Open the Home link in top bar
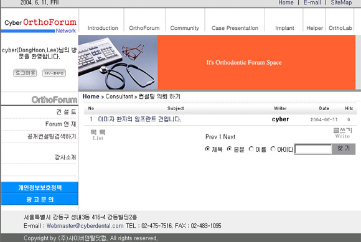 click(286, 2)
